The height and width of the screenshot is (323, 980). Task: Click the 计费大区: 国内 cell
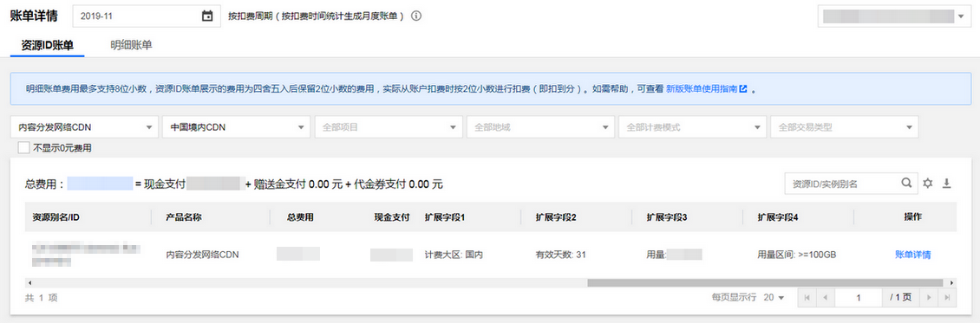pos(454,255)
